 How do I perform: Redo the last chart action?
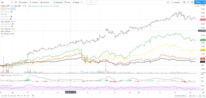(x=85, y=2)
